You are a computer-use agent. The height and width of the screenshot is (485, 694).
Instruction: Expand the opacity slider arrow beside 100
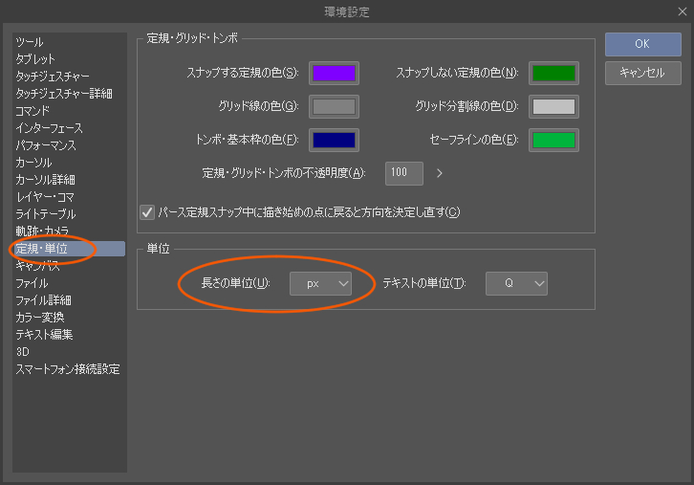coord(440,173)
